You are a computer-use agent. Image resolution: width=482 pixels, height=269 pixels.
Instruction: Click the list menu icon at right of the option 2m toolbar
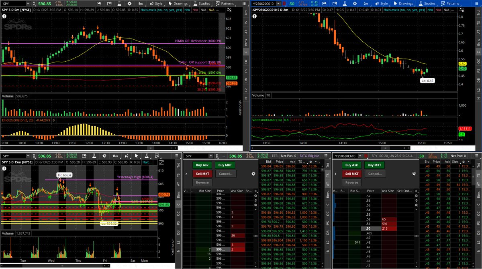(x=477, y=4)
